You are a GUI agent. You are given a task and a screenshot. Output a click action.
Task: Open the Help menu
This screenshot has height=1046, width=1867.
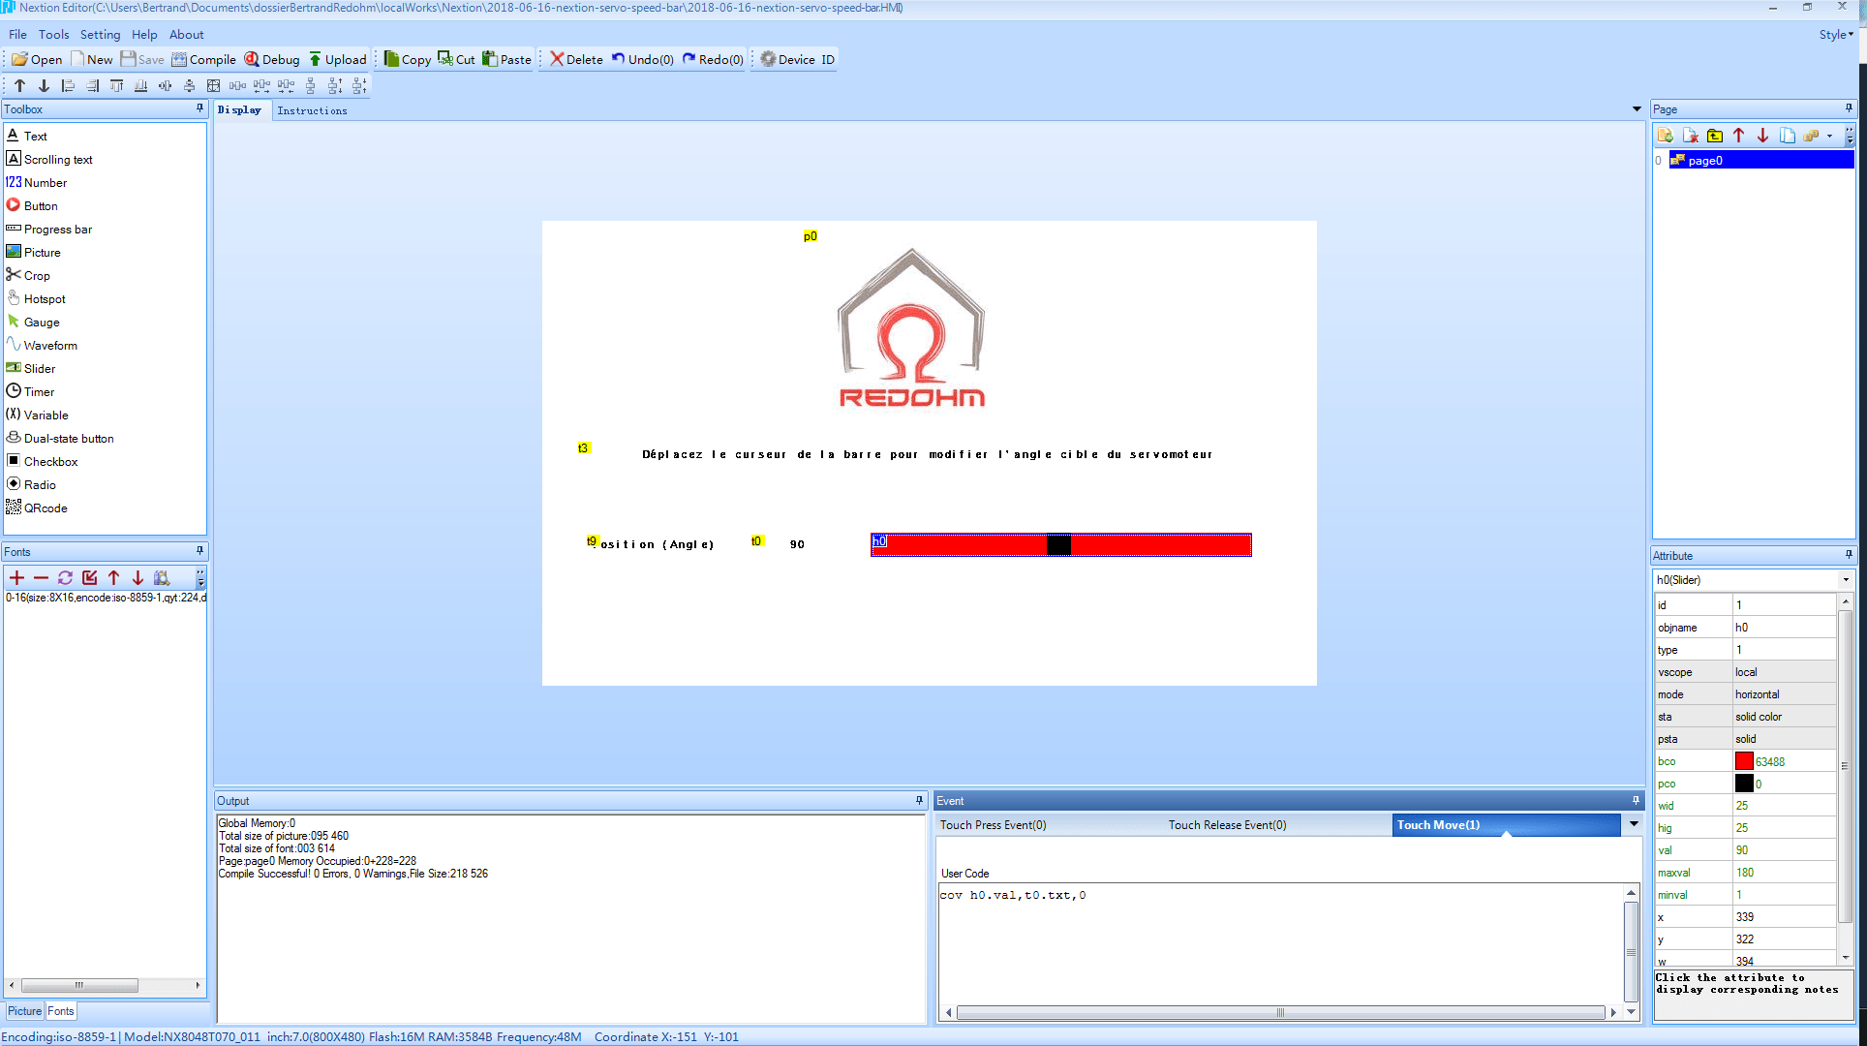pyautogui.click(x=144, y=34)
